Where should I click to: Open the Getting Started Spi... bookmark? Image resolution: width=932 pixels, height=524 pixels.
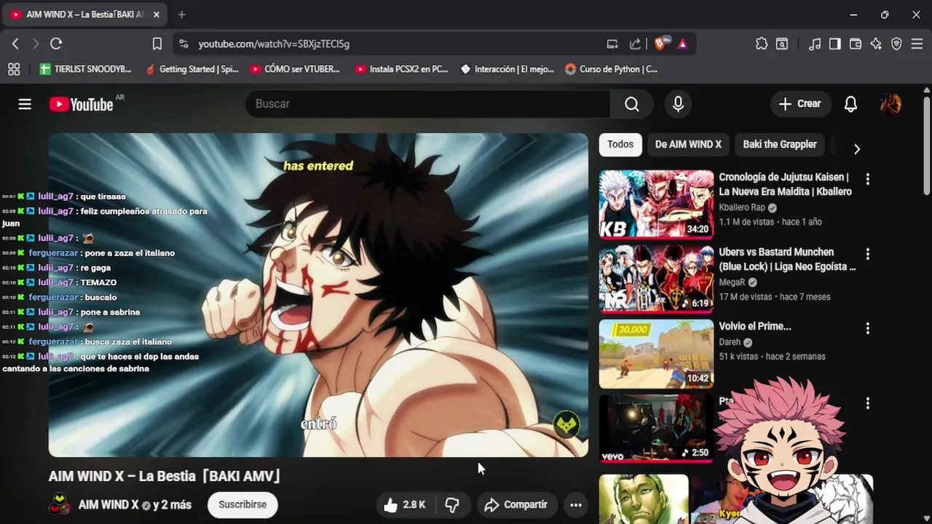click(192, 69)
